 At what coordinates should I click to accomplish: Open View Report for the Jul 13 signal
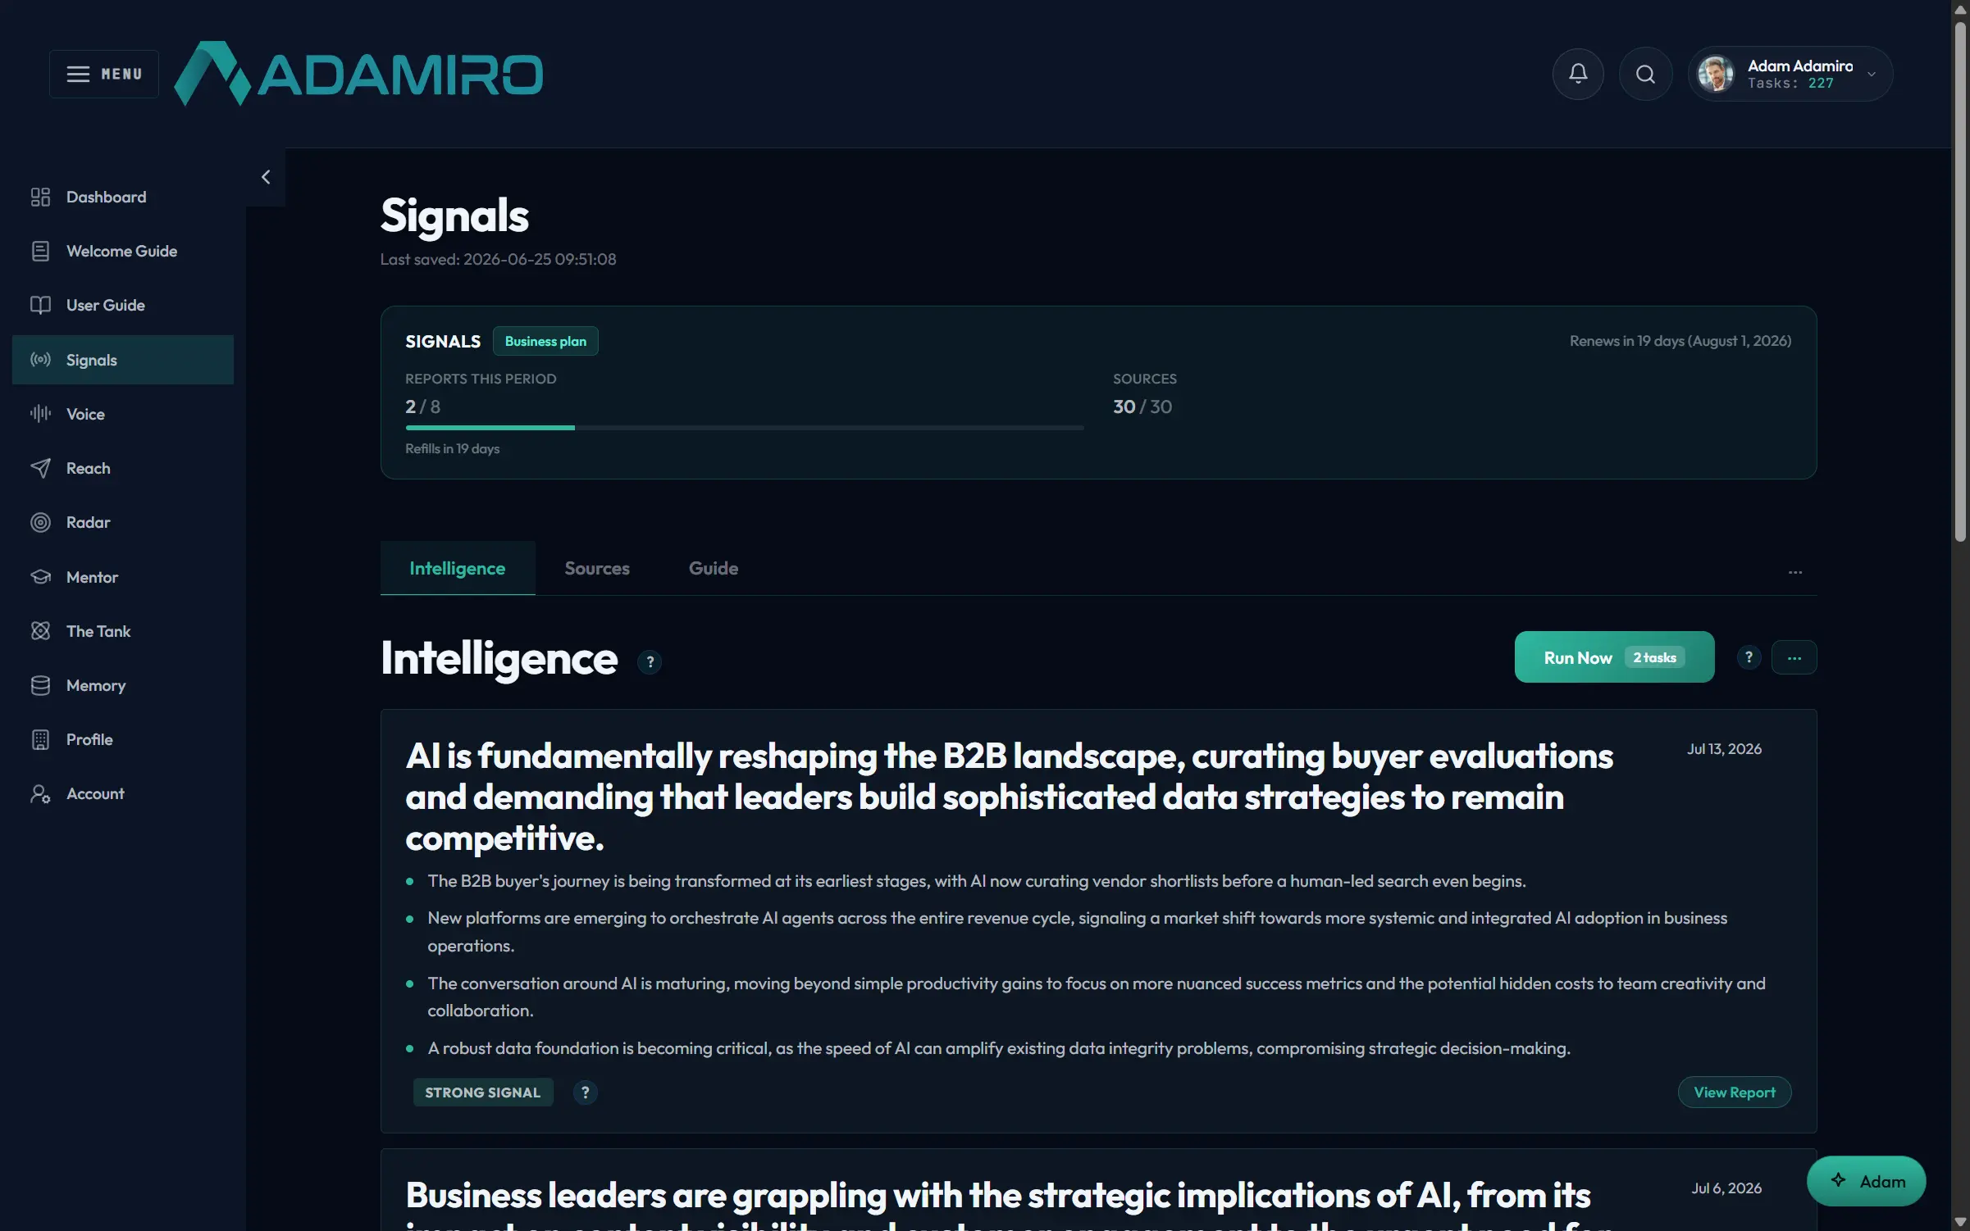point(1734,1092)
